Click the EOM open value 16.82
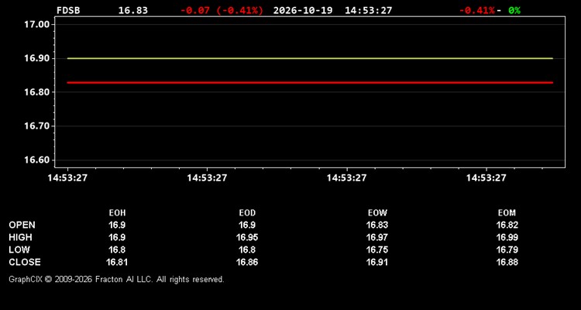Viewport: 581px width, 310px height. (x=507, y=225)
